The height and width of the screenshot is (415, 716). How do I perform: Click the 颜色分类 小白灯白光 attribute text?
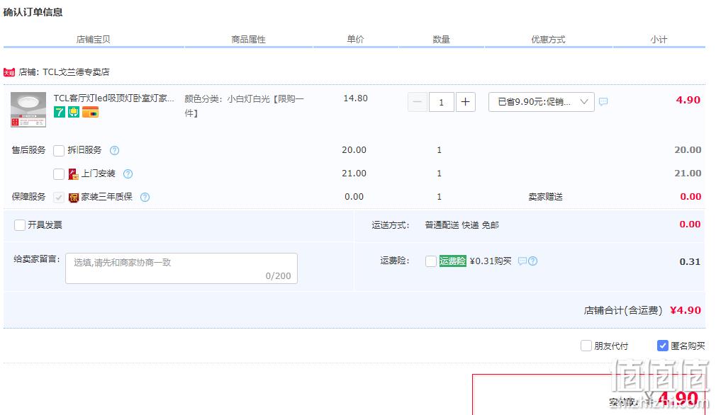tap(245, 106)
